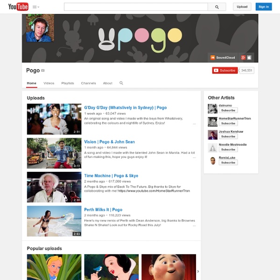Open Noodle Mcstroodle's warning avatar

(212, 147)
